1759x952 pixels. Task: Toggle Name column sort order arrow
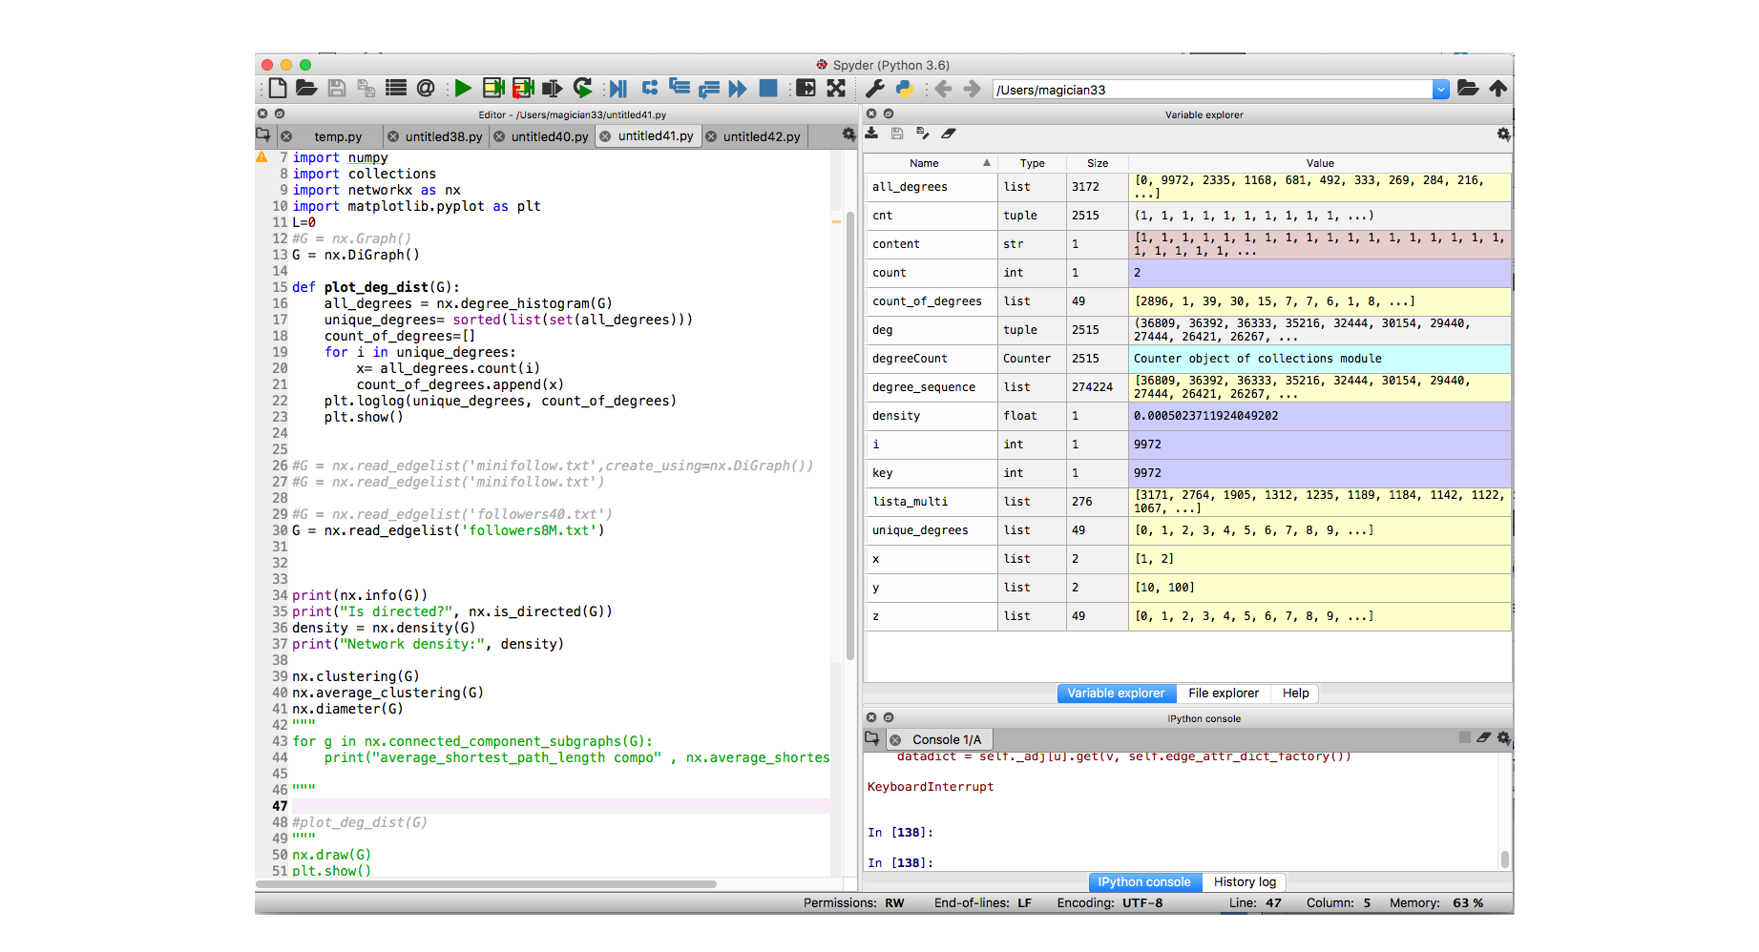pos(986,163)
